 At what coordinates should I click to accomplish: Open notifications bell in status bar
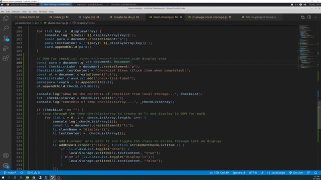pyautogui.click(x=315, y=172)
